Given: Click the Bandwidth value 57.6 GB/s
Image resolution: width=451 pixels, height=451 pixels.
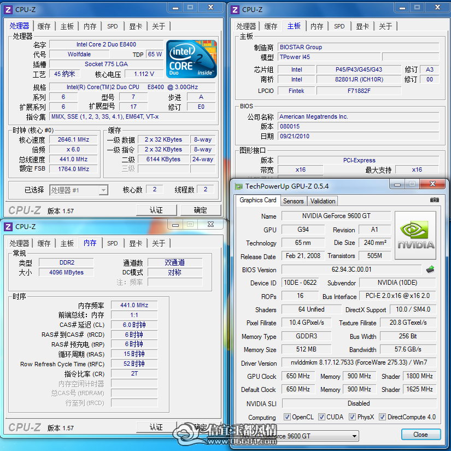Looking at the screenshot, I should (x=408, y=349).
